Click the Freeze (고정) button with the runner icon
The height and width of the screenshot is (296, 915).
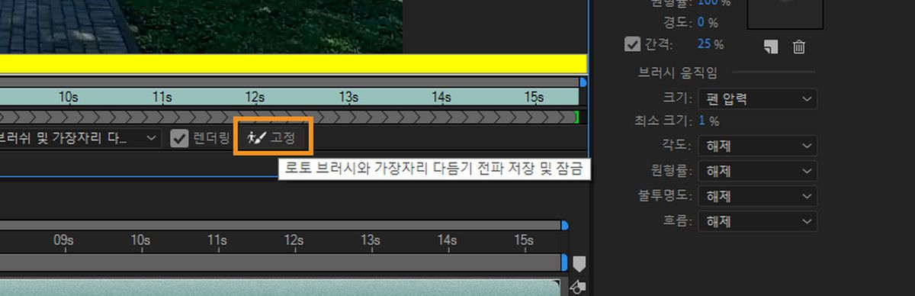click(x=272, y=138)
